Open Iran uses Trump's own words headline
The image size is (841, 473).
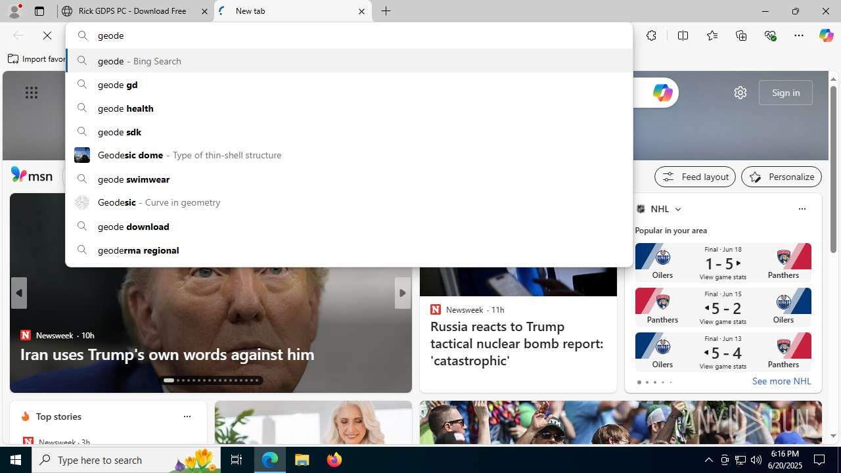point(167,354)
